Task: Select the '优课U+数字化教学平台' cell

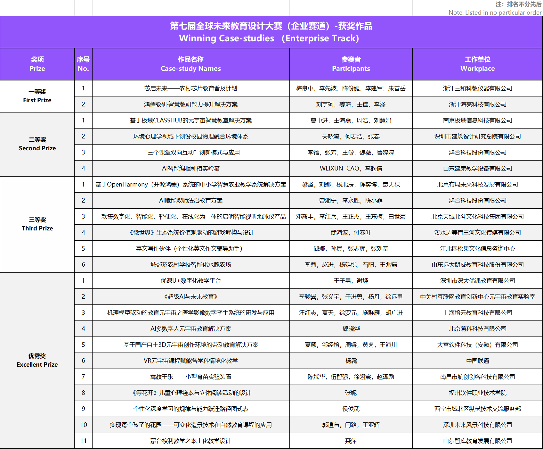Action: click(190, 281)
